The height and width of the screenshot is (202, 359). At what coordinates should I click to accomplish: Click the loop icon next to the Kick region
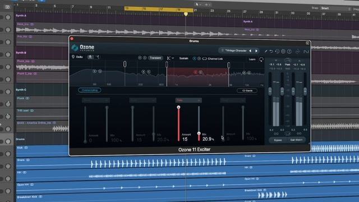coord(26,148)
